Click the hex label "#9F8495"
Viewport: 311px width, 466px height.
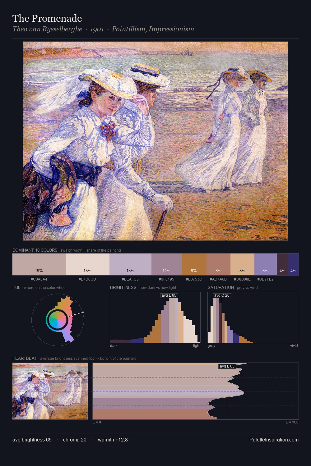tap(166, 279)
